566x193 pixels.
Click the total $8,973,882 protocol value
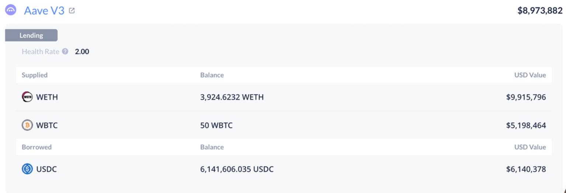[x=540, y=11]
